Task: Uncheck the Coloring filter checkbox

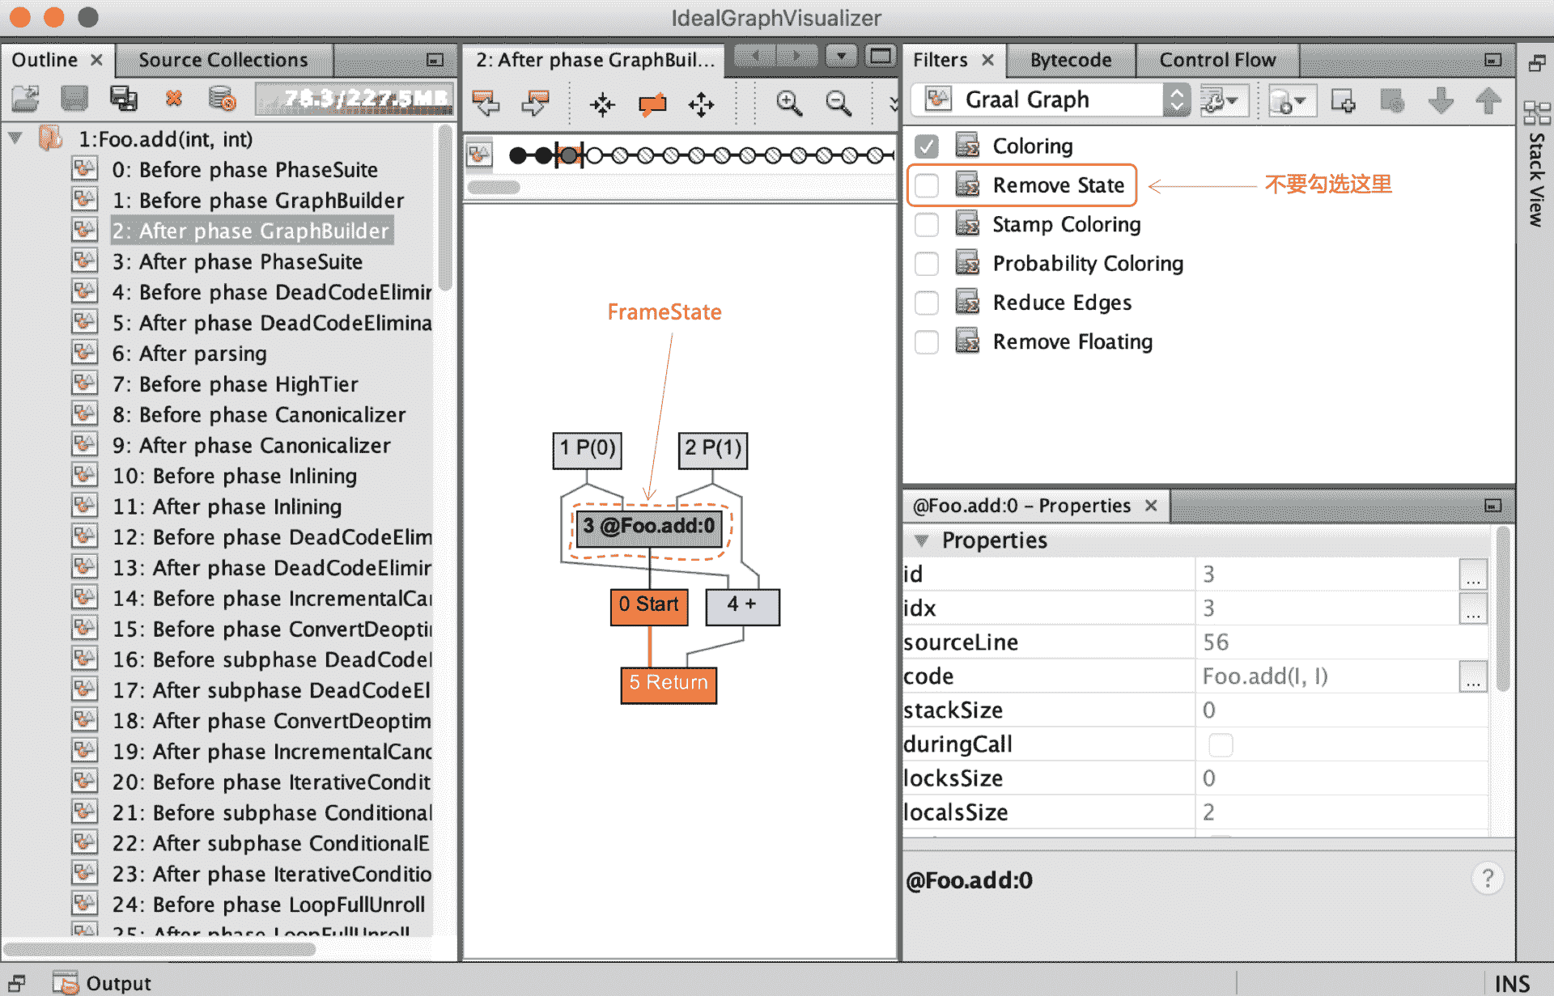Action: 927,146
